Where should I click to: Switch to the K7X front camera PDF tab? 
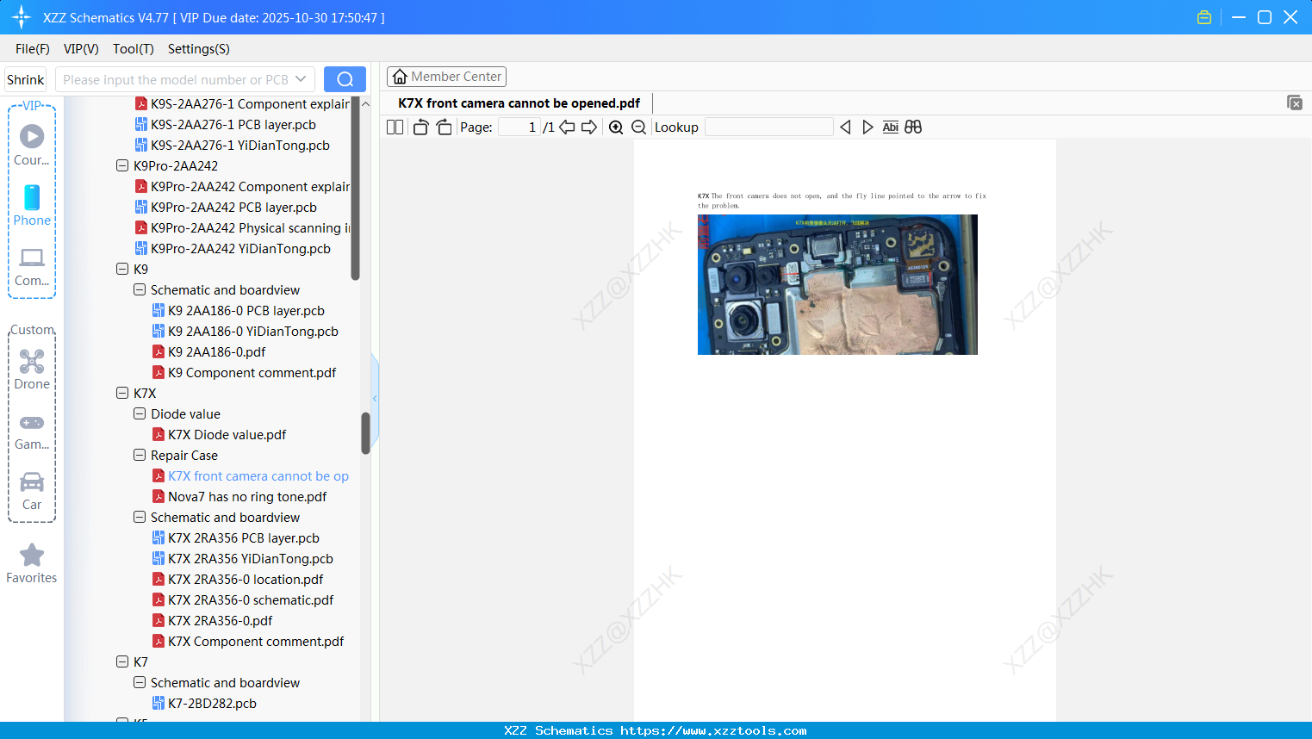click(519, 102)
